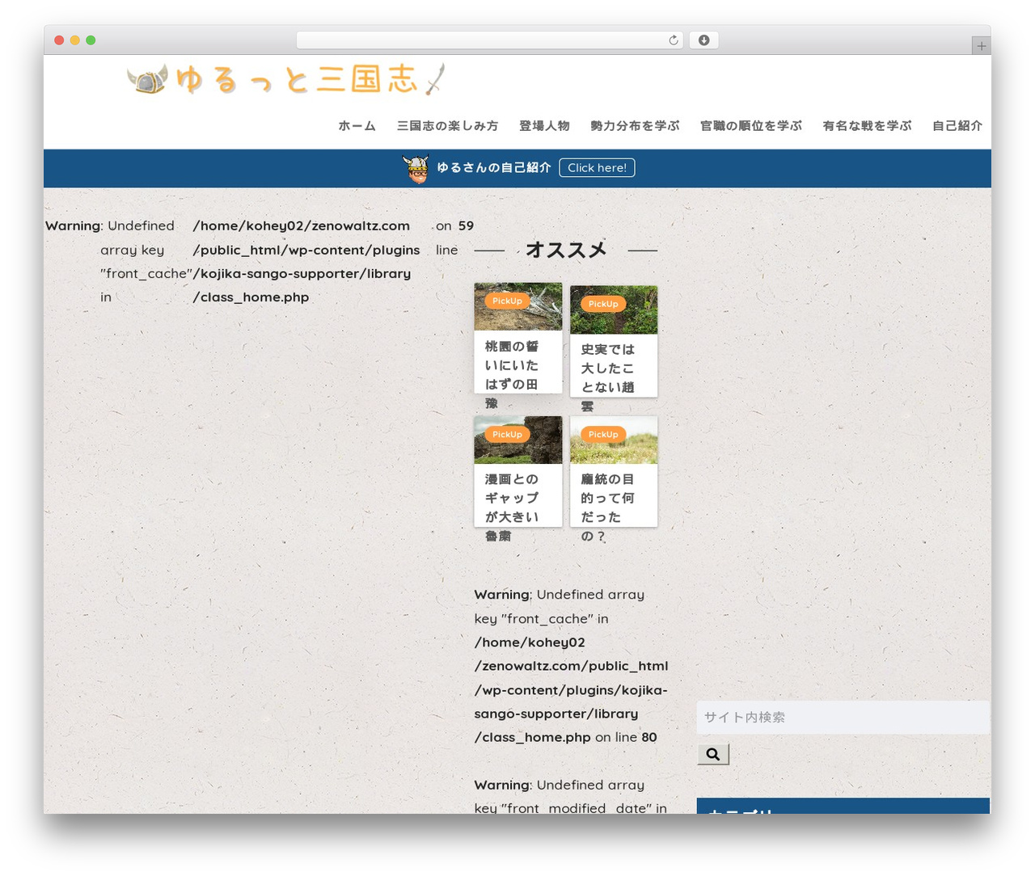Open the 官職の順位を学ぶ menu item

(751, 126)
